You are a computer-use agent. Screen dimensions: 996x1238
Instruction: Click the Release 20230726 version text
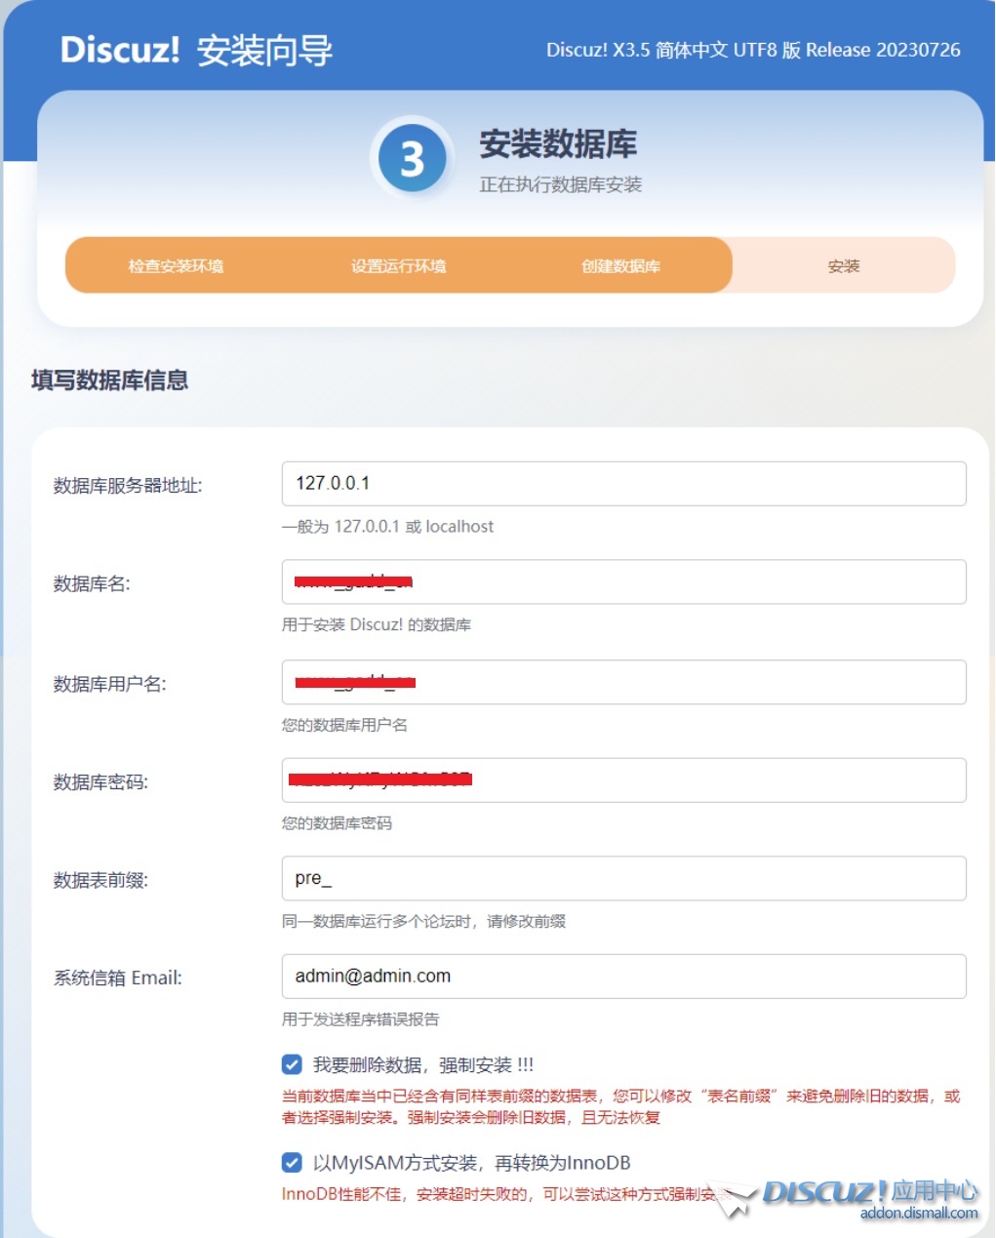[x=883, y=50]
